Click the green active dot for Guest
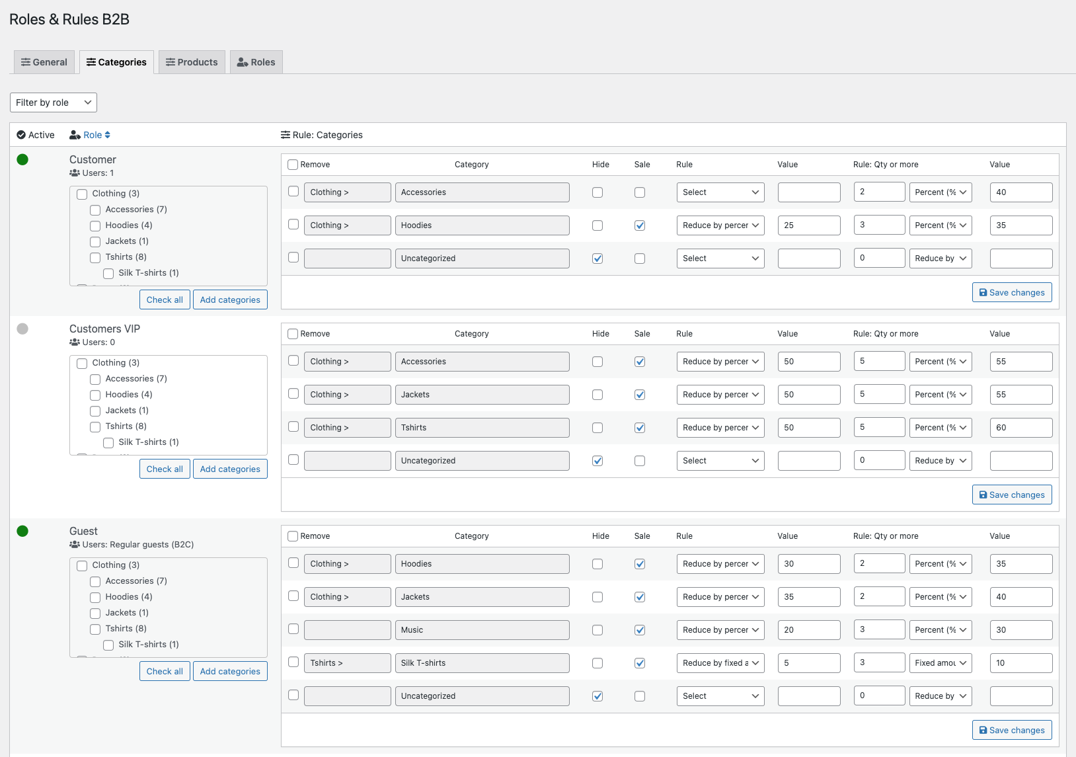Viewport: 1076px width, 757px height. 22,531
